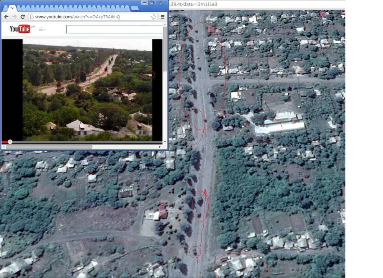Click the vertical scrollbar thumb in Chrome
Screen dimensions: 383x278
(165, 49)
